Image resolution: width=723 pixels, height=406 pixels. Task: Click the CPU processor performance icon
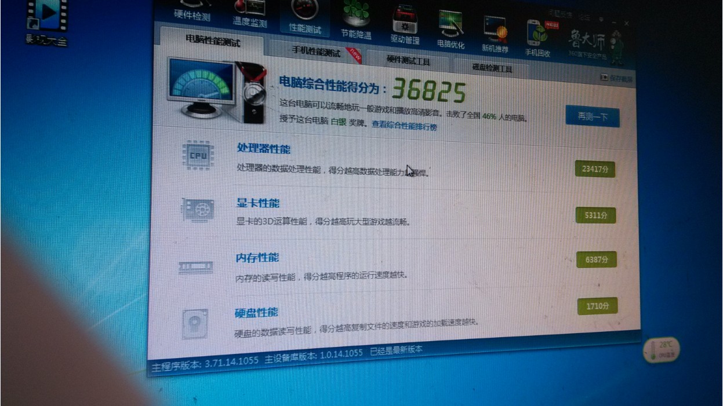(198, 155)
